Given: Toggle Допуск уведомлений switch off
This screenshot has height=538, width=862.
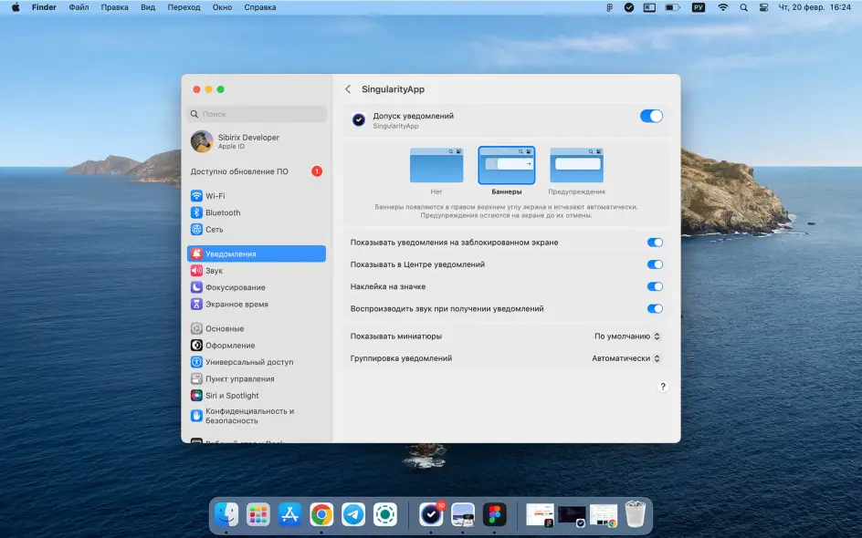Looking at the screenshot, I should tap(651, 116).
